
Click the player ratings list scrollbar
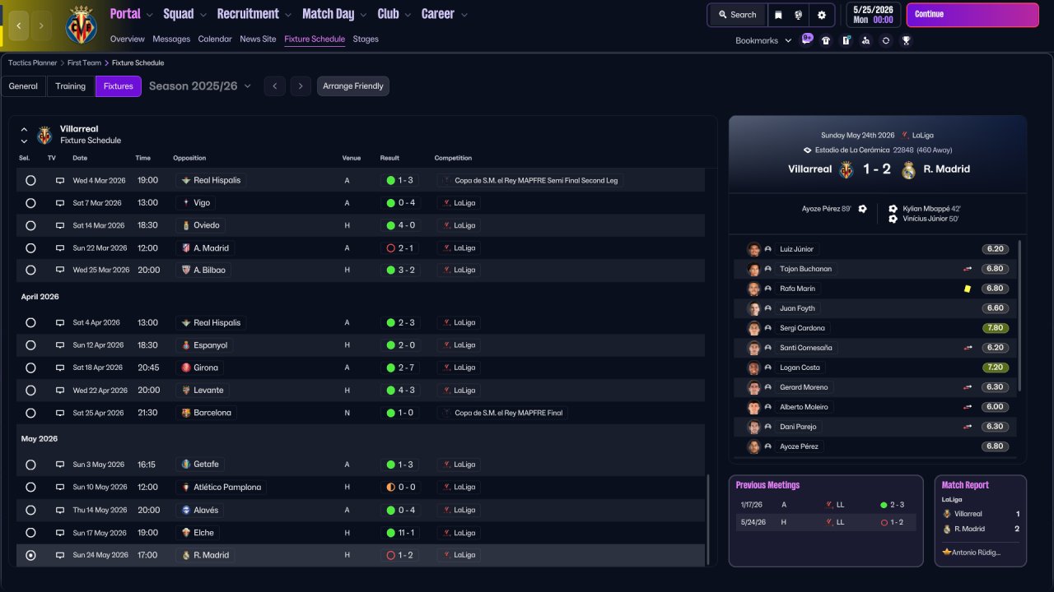(x=1020, y=316)
